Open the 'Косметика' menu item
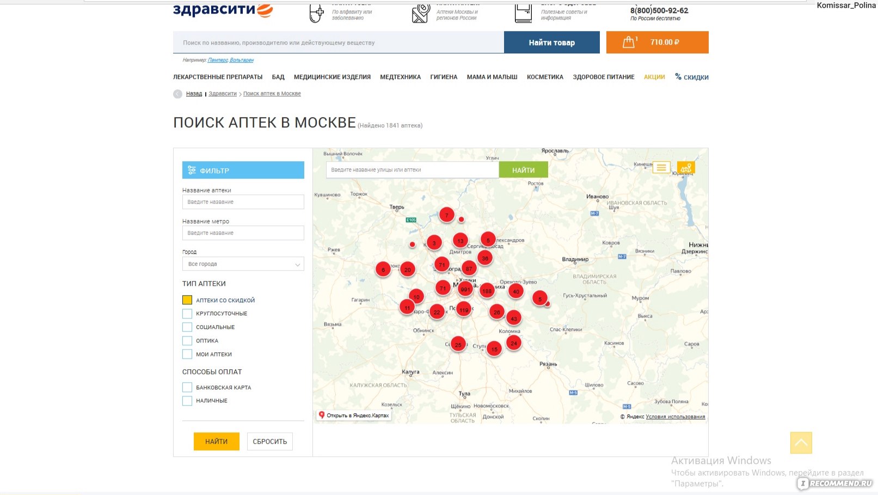Viewport: 878px width, 495px height. (x=545, y=77)
